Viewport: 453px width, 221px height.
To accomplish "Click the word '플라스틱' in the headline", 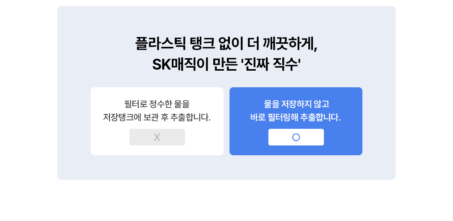I will point(160,44).
